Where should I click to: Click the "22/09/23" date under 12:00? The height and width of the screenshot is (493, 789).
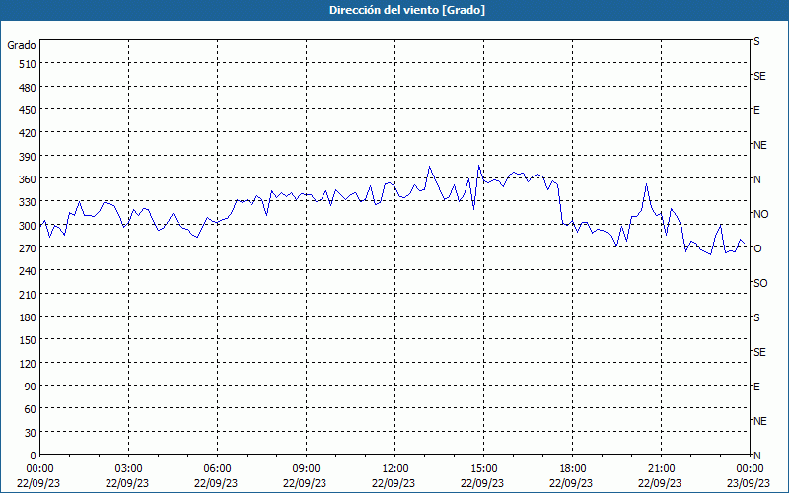[x=394, y=483]
